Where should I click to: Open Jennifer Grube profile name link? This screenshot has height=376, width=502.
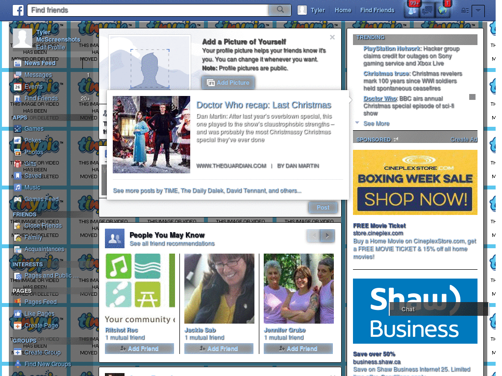[x=285, y=330]
